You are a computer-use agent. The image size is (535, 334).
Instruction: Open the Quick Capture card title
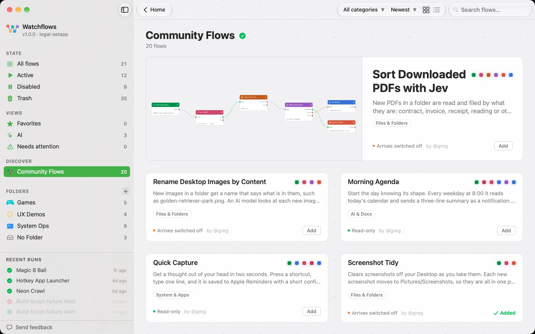click(x=175, y=263)
